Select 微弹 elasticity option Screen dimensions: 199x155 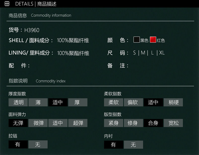(38, 123)
